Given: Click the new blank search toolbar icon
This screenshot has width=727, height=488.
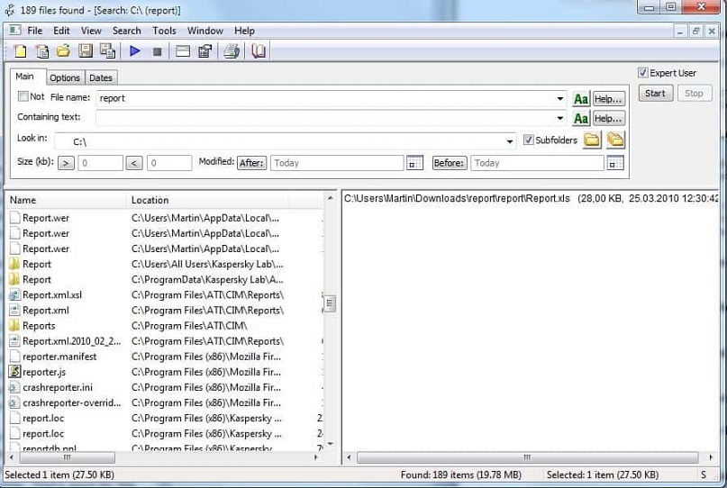Looking at the screenshot, I should (20, 51).
